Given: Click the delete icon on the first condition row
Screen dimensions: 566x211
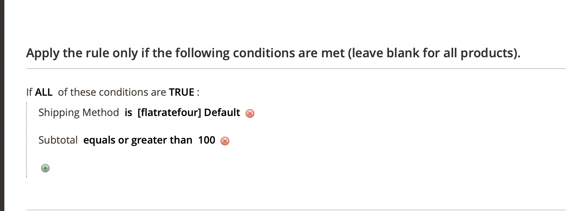Looking at the screenshot, I should tap(250, 113).
